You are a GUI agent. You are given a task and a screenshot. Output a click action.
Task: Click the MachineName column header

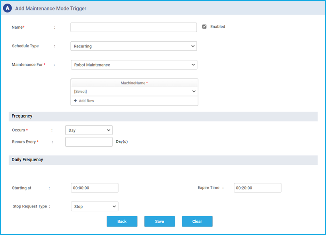(x=134, y=83)
